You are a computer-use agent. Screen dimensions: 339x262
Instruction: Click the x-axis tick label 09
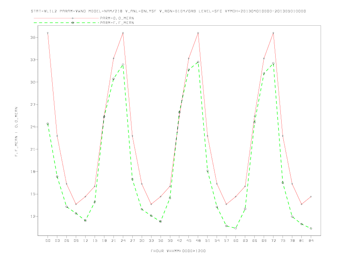pyautogui.click(x=76, y=241)
